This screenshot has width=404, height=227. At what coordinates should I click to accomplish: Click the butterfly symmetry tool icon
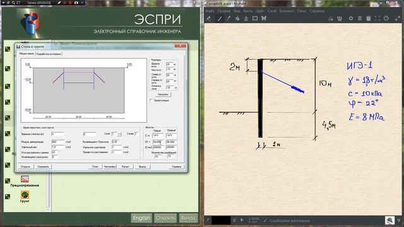tap(264, 18)
